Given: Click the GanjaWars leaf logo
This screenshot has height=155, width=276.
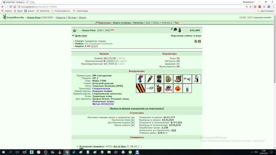Looking at the screenshot, I should [x=4, y=17].
